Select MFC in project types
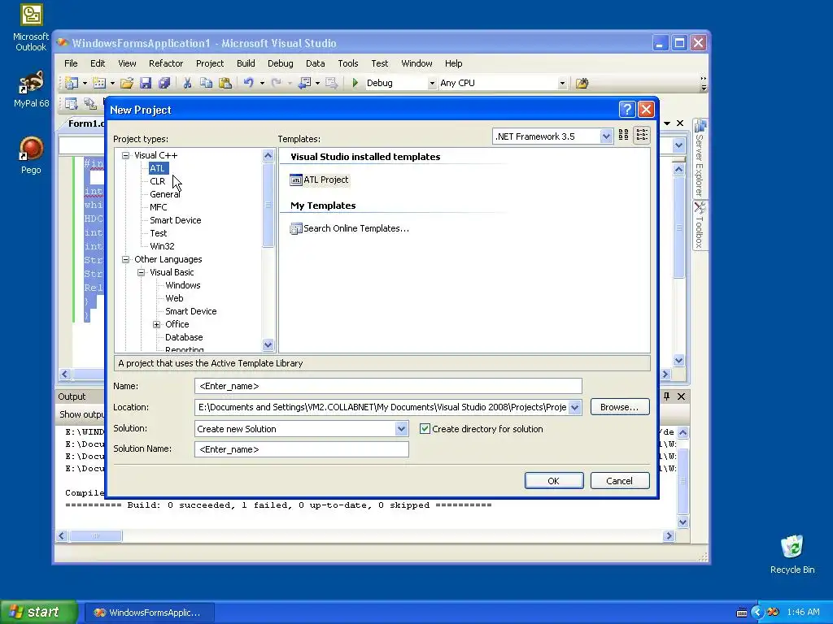833x624 pixels. pyautogui.click(x=159, y=207)
